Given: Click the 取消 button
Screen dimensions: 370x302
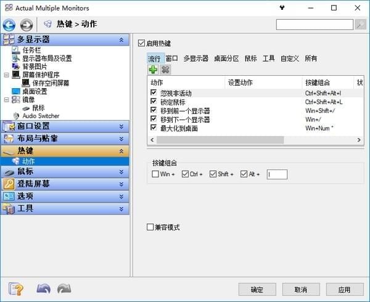Looking at the screenshot, I should tap(301, 289).
